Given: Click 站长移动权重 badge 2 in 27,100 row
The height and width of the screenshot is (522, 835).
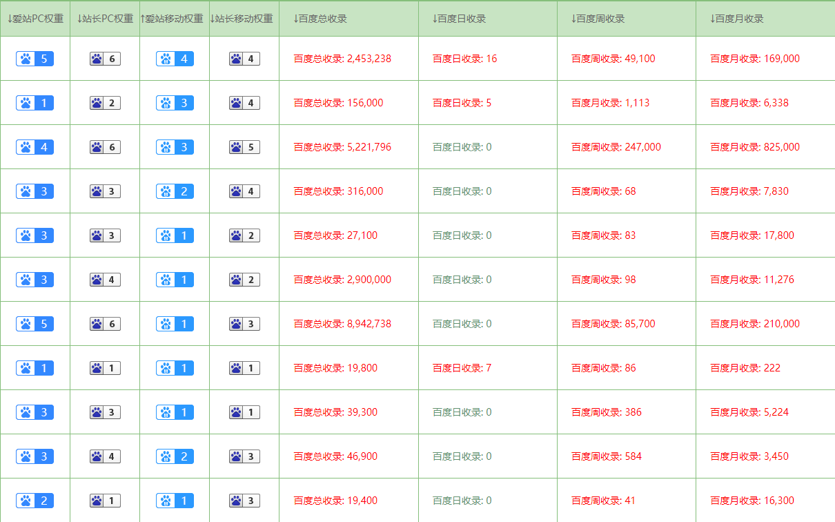Looking at the screenshot, I should pyautogui.click(x=244, y=235).
